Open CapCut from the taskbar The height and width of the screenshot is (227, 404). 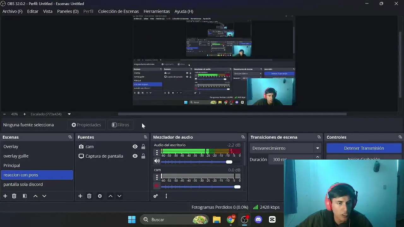(x=272, y=219)
